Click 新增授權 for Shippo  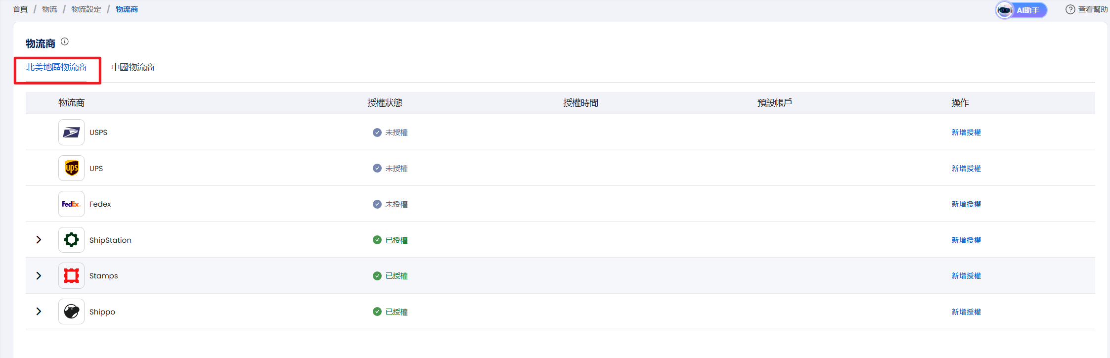(x=966, y=312)
